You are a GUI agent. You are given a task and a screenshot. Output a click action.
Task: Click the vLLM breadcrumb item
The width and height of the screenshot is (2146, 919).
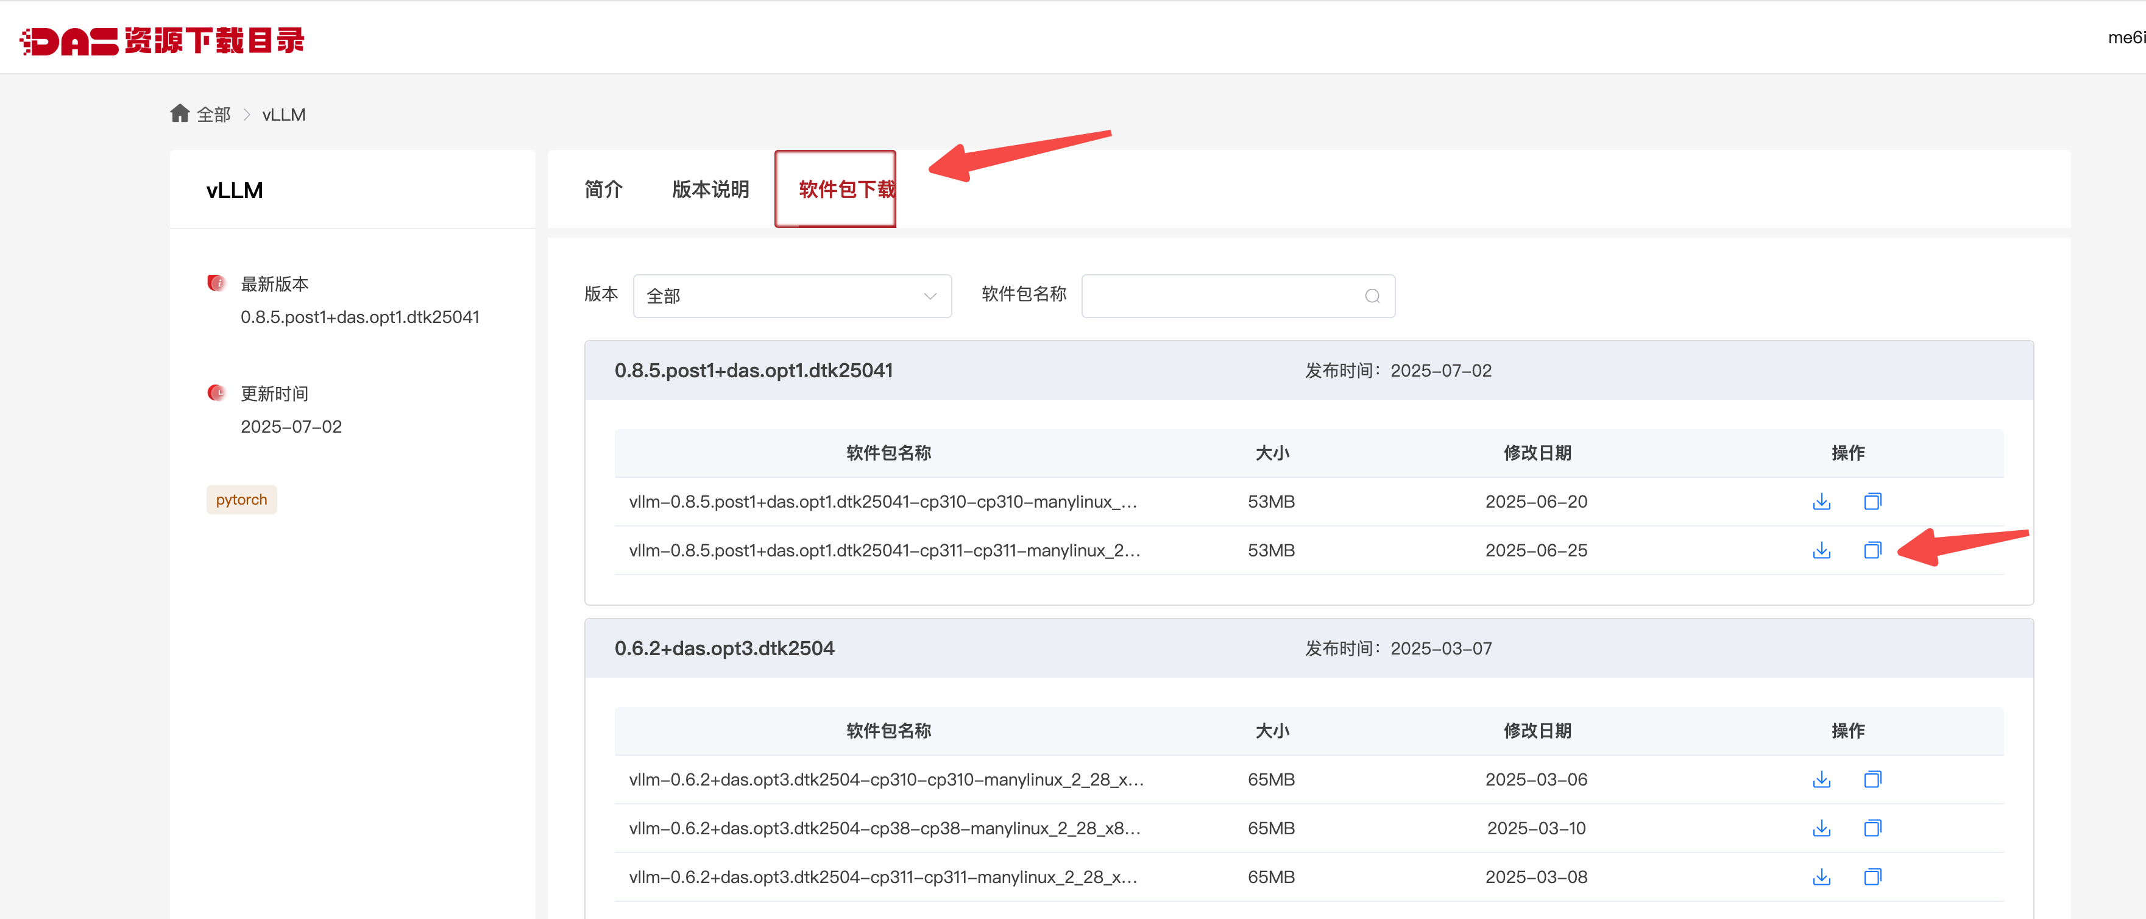[284, 114]
